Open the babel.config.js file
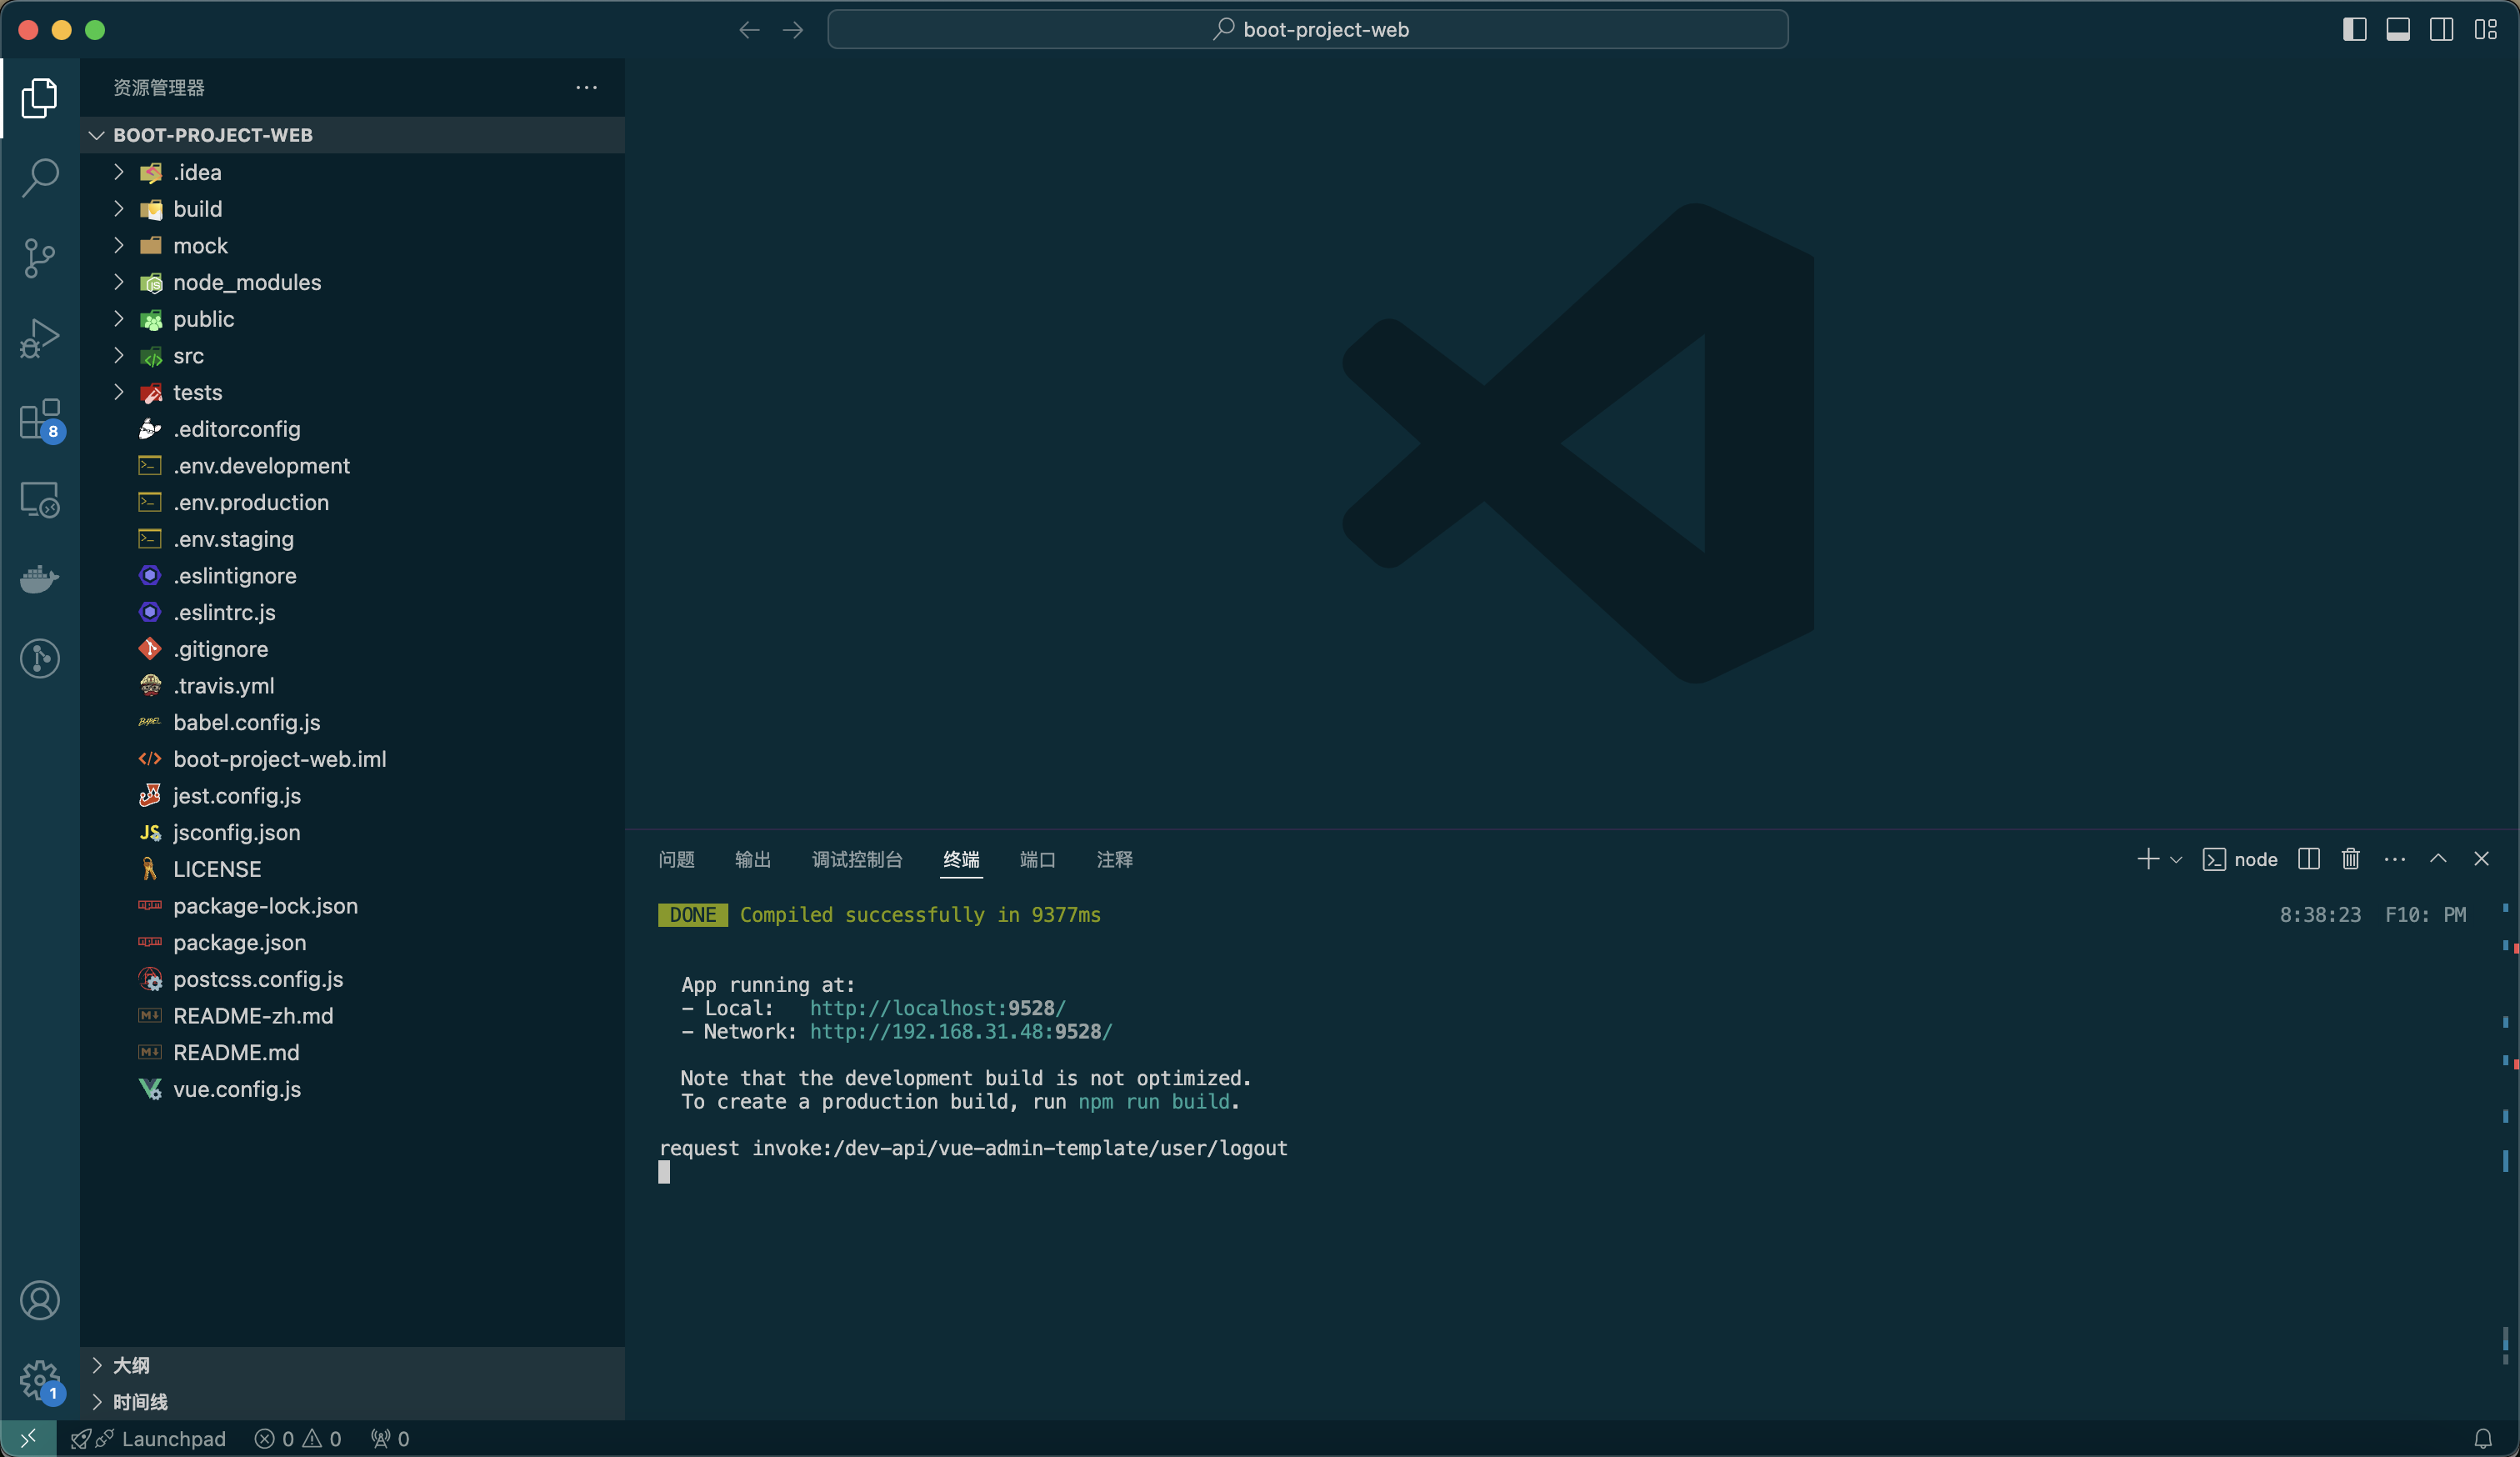The image size is (2520, 1457). pos(352,722)
